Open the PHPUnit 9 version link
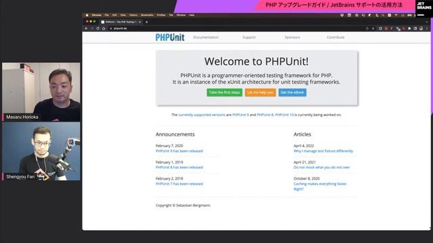Viewport: 433px width, 243px height. [241, 115]
